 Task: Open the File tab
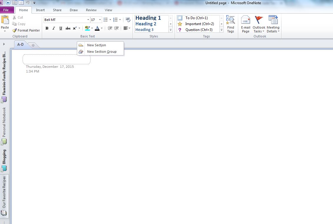[x=6, y=10]
